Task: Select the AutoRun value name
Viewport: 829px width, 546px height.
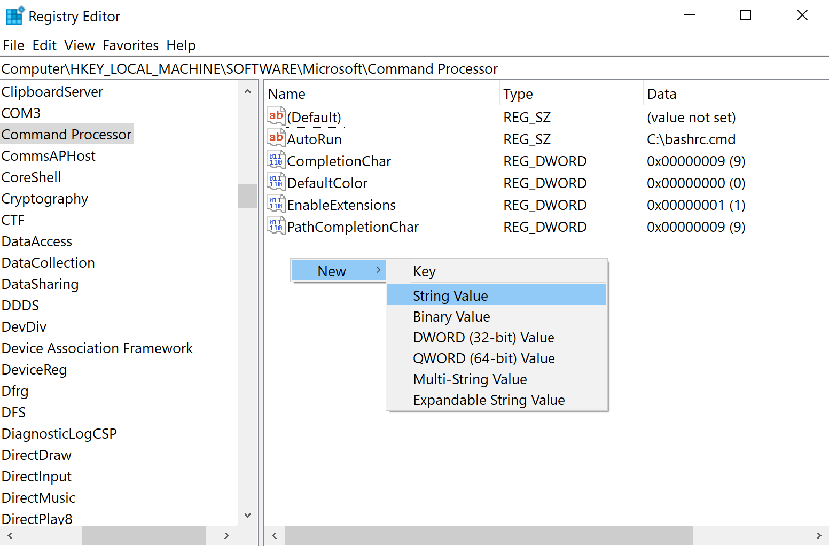Action: [315, 139]
